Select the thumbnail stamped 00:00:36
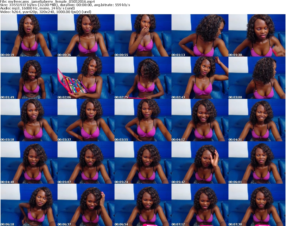Screen dimensions: 286x226 coord(86,35)
